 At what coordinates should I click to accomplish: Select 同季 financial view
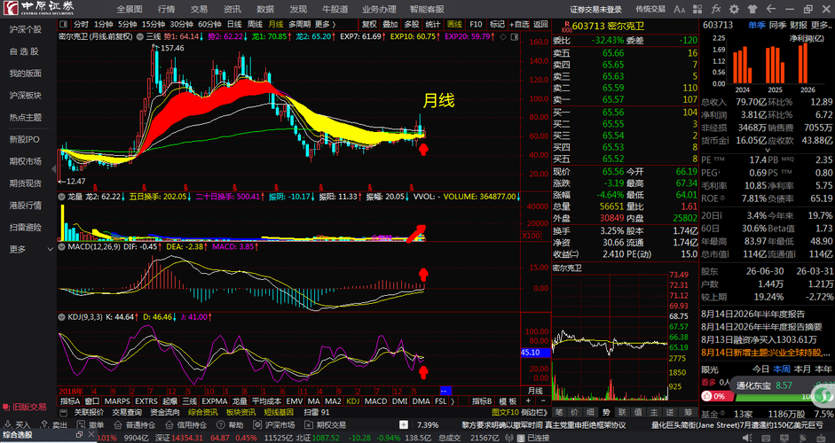tap(778, 25)
